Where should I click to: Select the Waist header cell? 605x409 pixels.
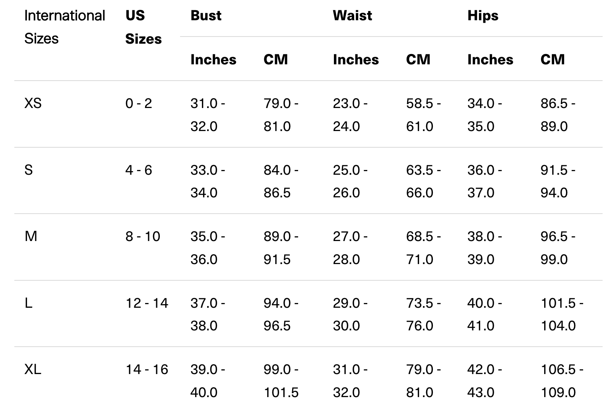coord(352,15)
